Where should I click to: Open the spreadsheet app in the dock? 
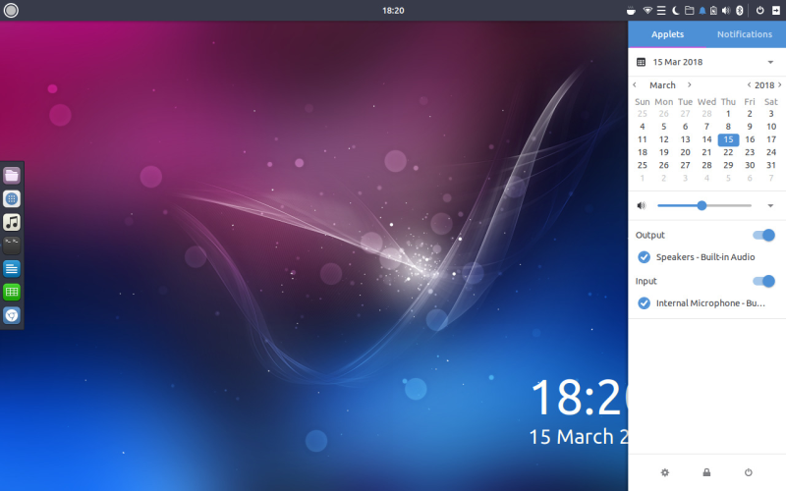click(x=12, y=292)
